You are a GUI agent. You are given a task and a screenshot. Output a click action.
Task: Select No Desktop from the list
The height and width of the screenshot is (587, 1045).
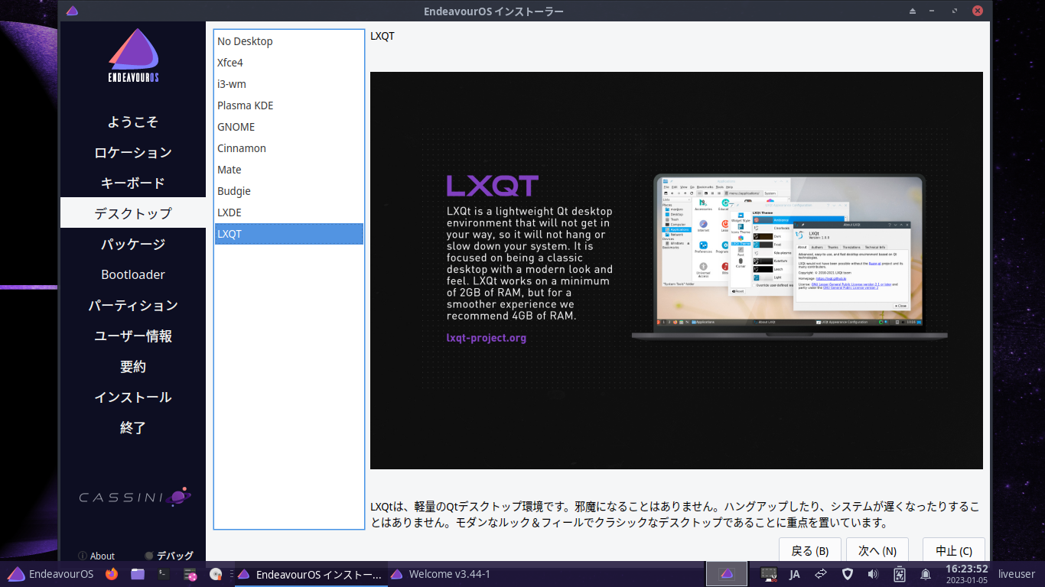(x=288, y=41)
